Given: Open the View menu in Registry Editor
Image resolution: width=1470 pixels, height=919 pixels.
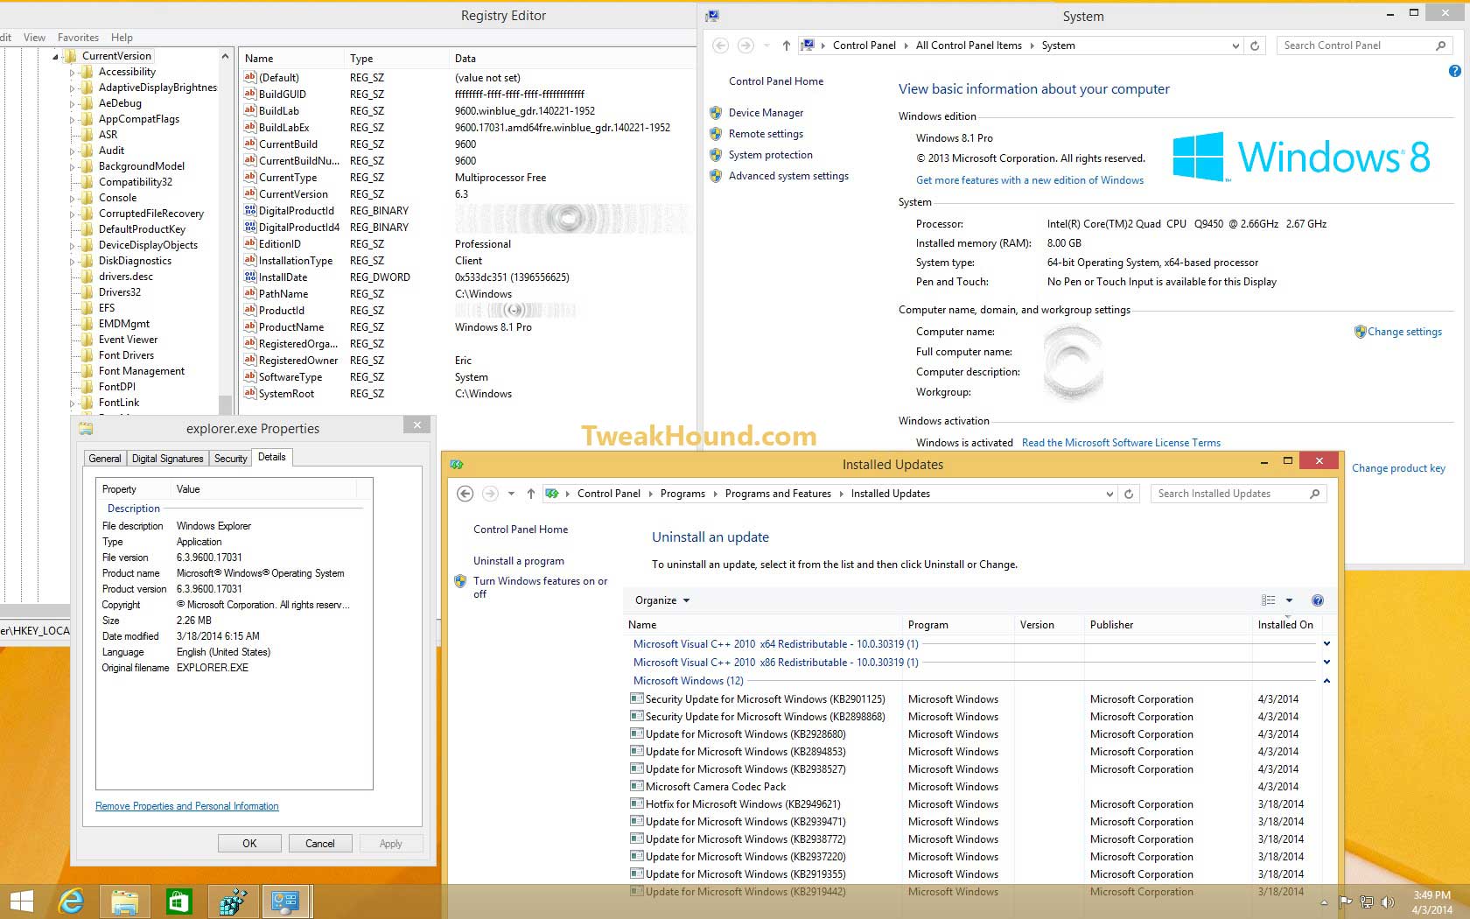Looking at the screenshot, I should pyautogui.click(x=34, y=38).
